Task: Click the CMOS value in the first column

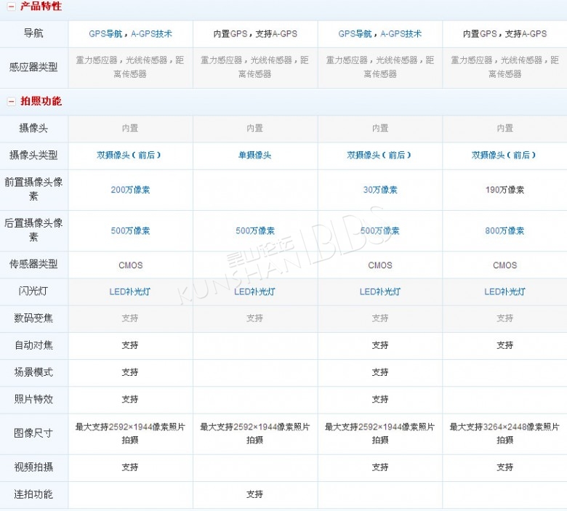Action: coord(131,265)
